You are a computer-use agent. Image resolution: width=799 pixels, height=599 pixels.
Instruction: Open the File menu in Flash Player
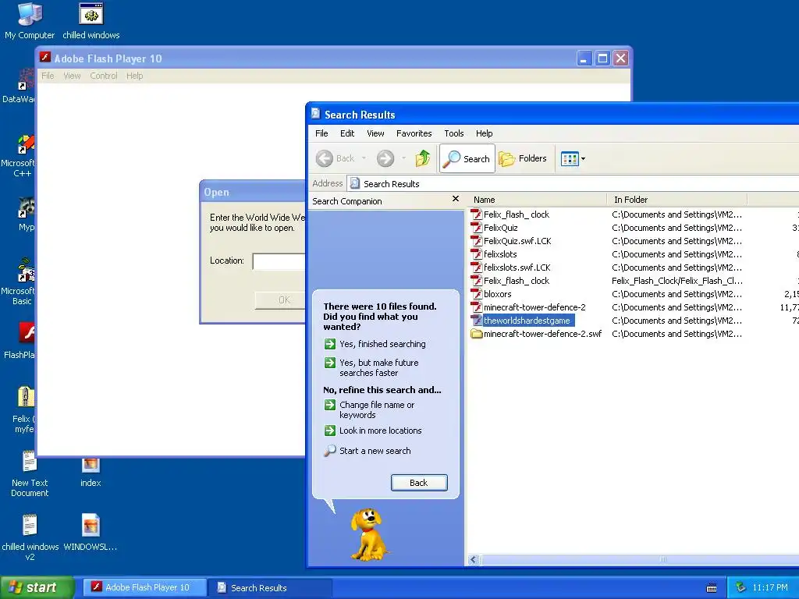point(48,76)
